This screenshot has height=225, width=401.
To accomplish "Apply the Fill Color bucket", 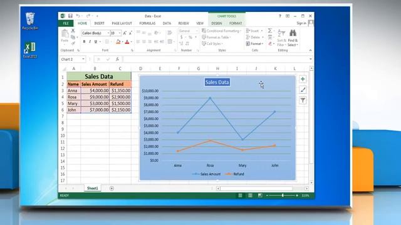I will (x=118, y=42).
